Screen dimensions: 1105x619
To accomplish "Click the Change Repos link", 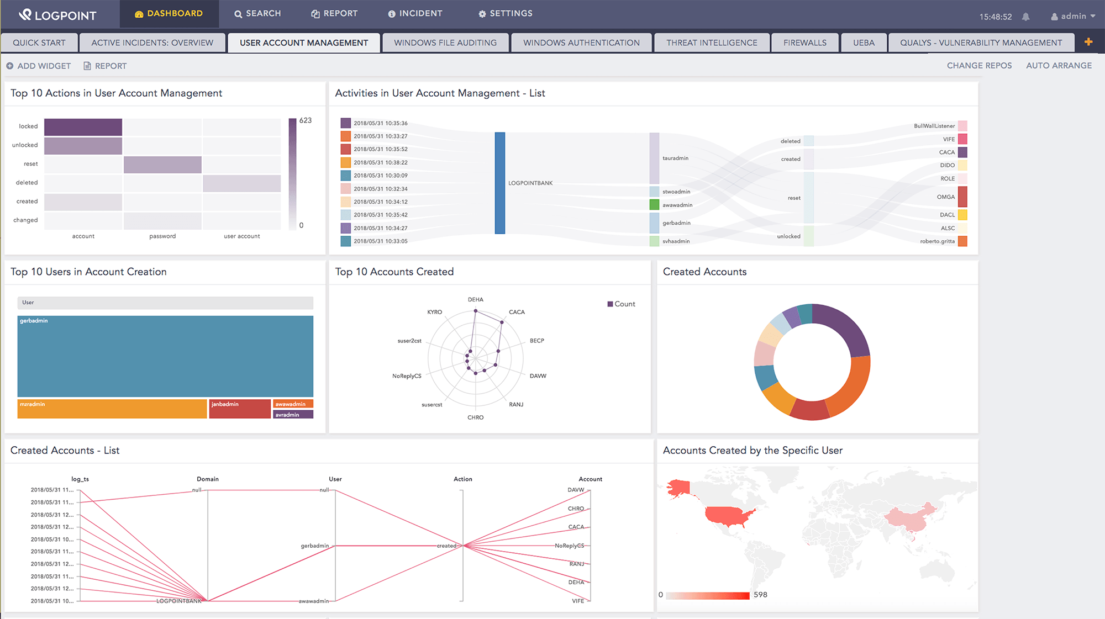I will click(x=978, y=65).
